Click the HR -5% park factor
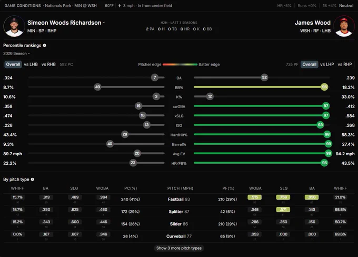 pos(284,6)
